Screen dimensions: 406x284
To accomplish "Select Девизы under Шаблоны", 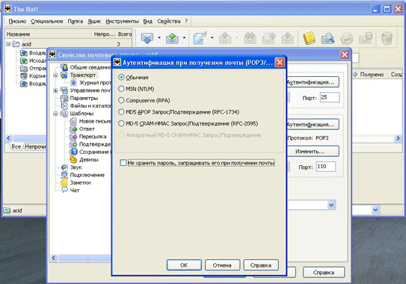I will pos(88,160).
